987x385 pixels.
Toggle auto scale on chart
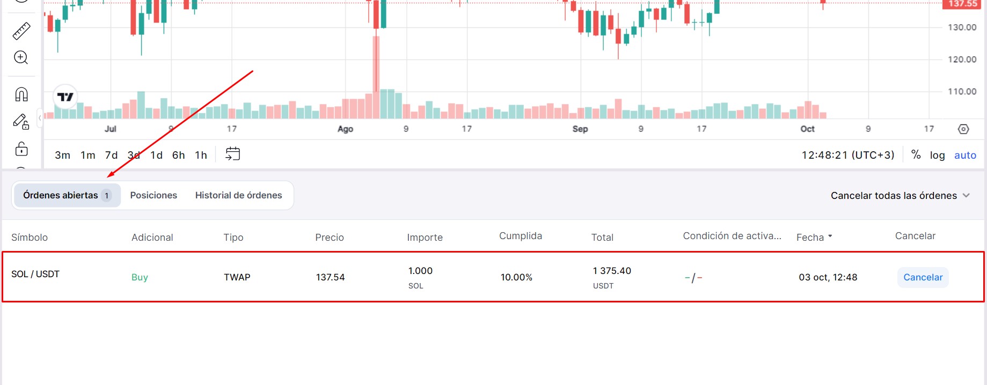(x=965, y=156)
